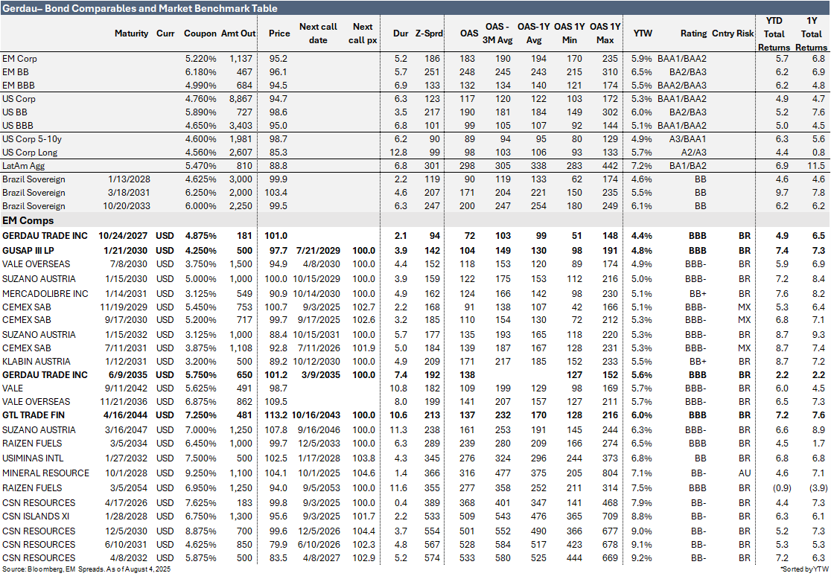This screenshot has width=831, height=579.
Task: Click the coupon value '9.250%'
Action: tap(200, 473)
